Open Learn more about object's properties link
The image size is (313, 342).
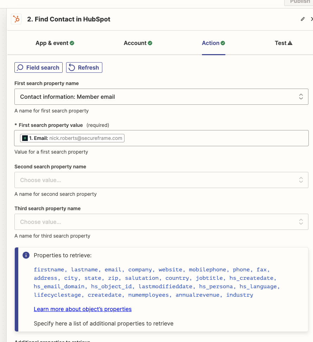83,309
